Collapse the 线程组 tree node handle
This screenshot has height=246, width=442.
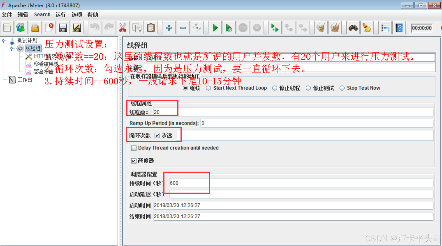(12, 49)
